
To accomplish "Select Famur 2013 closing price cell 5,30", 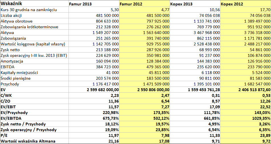I will click(x=94, y=10).
